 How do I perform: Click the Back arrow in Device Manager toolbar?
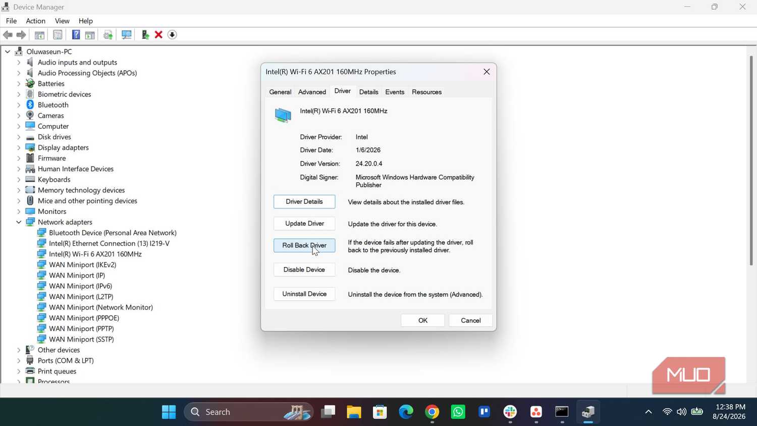coord(8,35)
